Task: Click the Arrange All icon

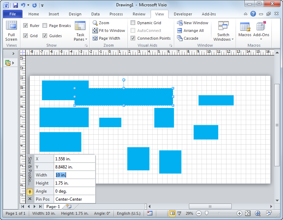Action: (180, 31)
